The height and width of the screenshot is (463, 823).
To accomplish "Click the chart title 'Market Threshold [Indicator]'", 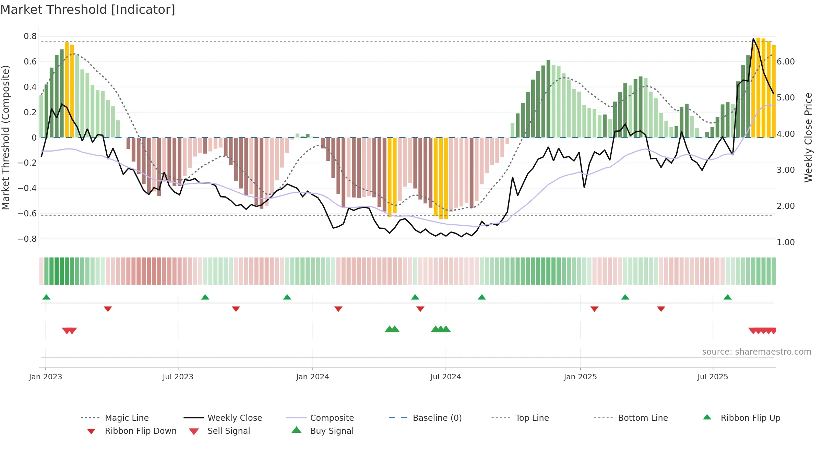I will click(88, 10).
